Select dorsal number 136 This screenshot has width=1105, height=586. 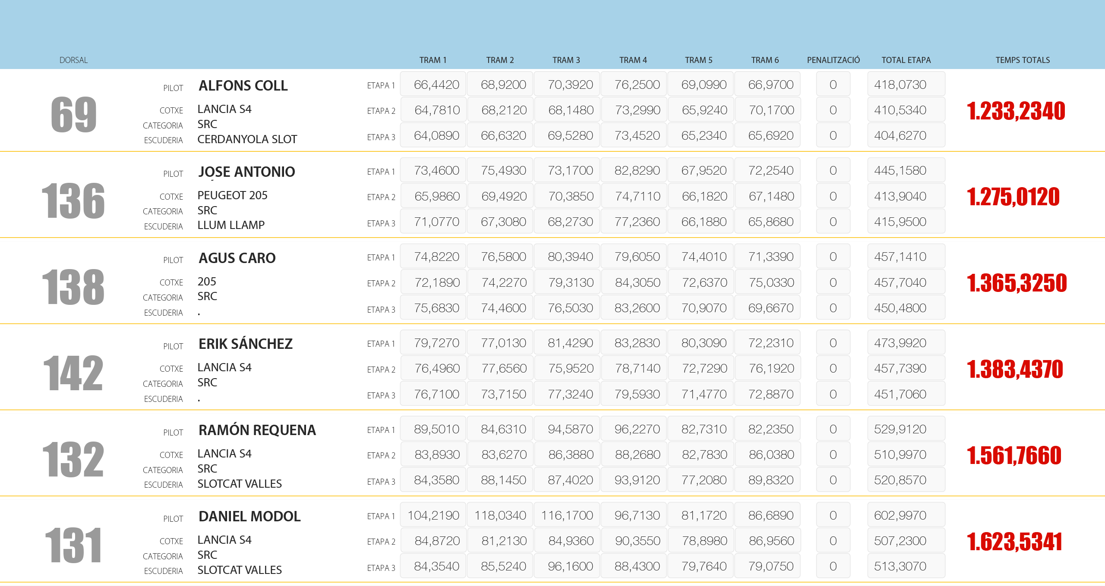[73, 201]
